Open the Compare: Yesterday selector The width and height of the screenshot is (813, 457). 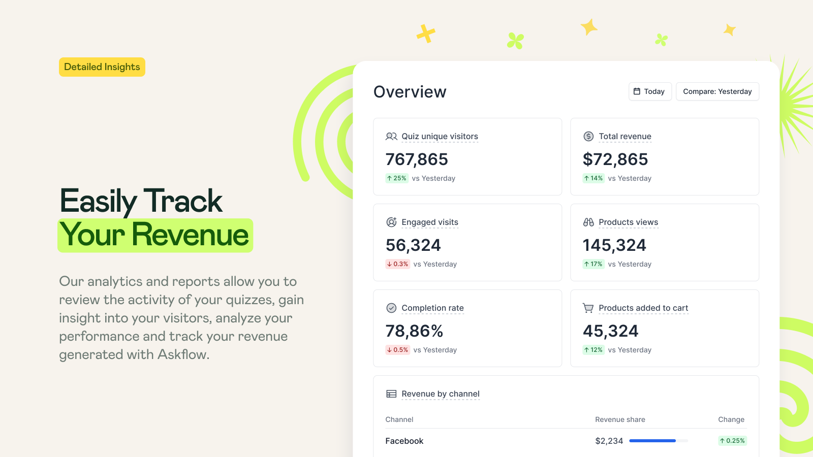[717, 91]
